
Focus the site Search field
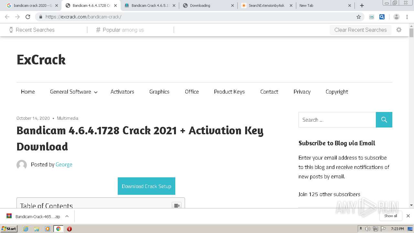(337, 120)
